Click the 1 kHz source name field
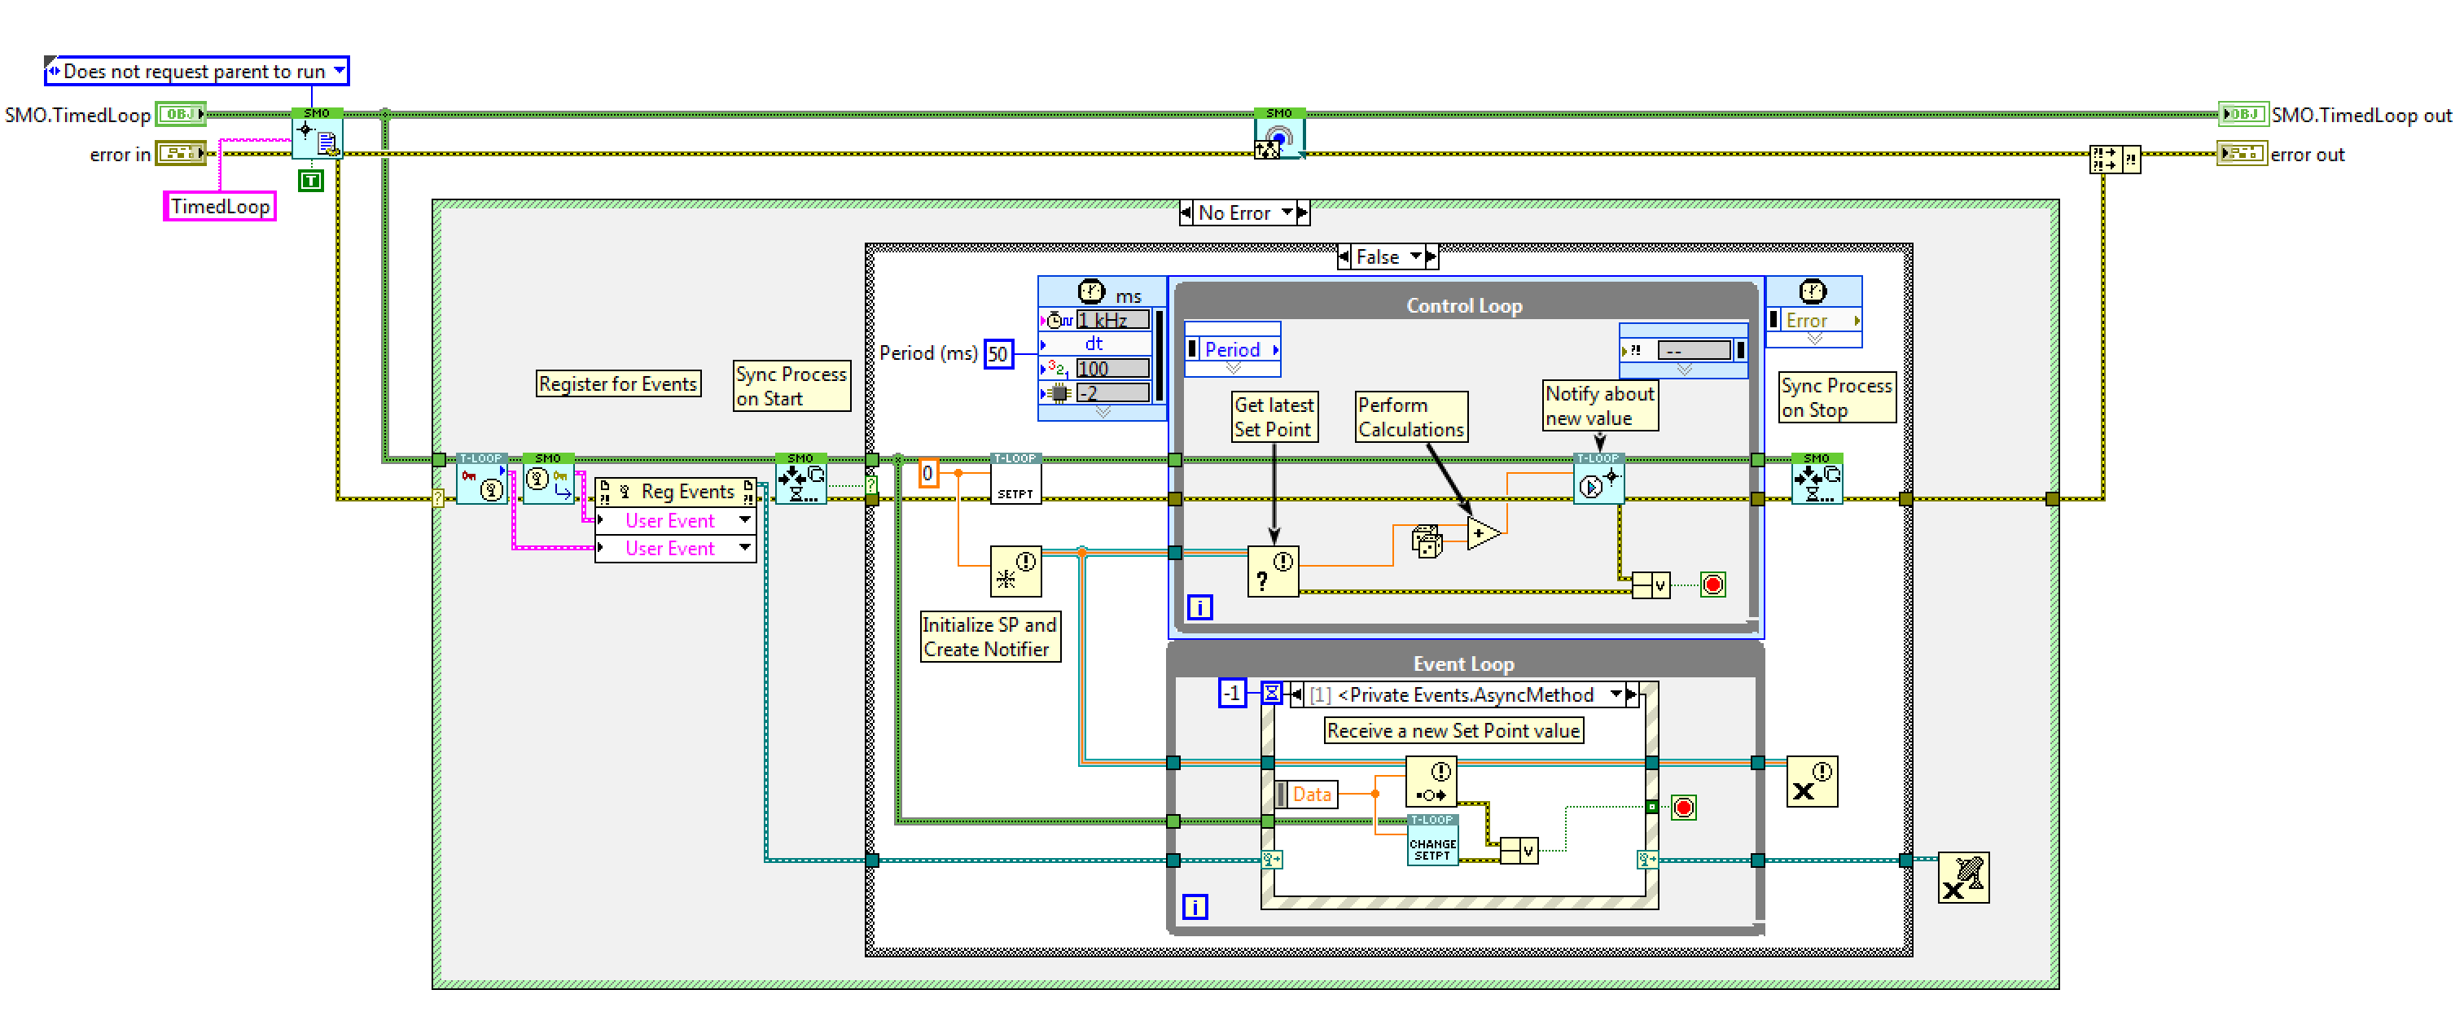This screenshot has height=1016, width=2464. (x=1112, y=319)
